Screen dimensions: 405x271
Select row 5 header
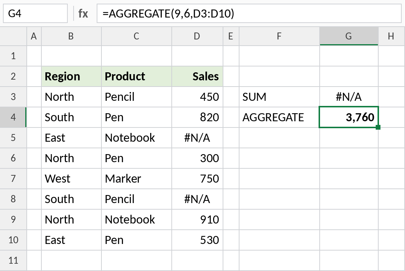click(x=13, y=138)
